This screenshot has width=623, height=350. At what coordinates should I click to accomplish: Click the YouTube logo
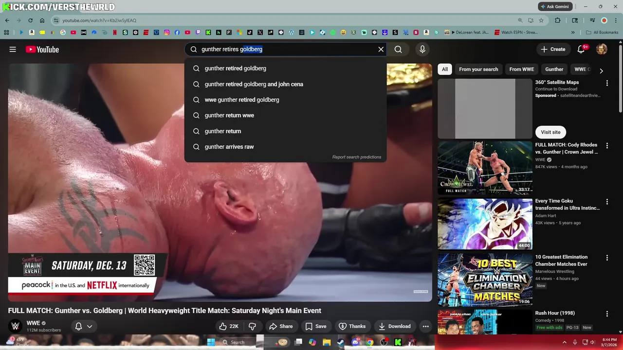click(x=42, y=49)
